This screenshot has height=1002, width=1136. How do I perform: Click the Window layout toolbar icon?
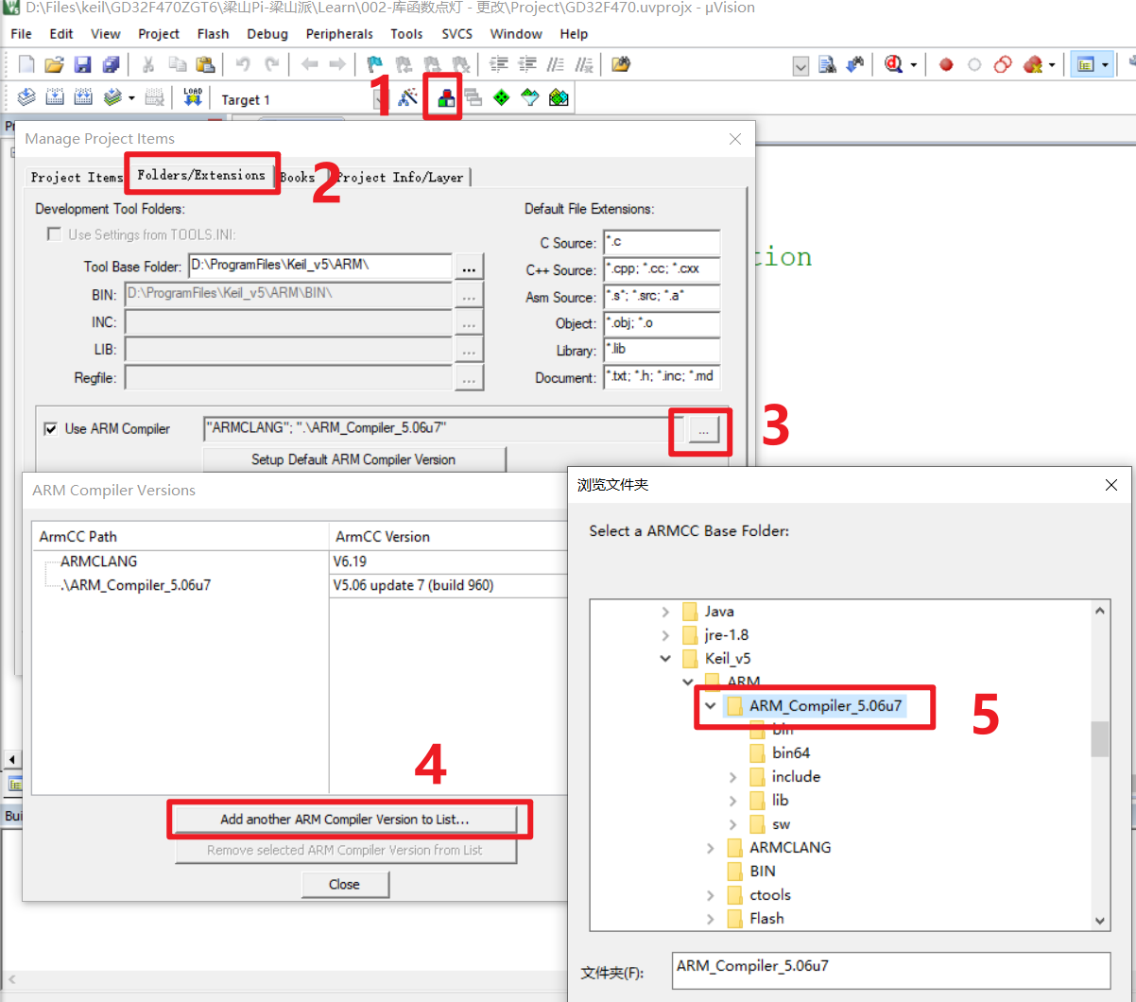(x=1085, y=64)
